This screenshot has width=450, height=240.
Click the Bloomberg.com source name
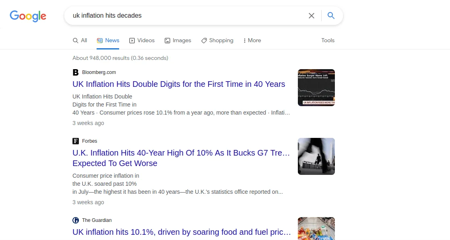99,72
